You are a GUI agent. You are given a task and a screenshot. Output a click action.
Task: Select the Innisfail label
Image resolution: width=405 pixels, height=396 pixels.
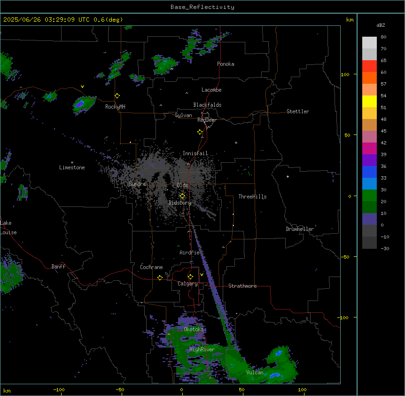(195, 153)
